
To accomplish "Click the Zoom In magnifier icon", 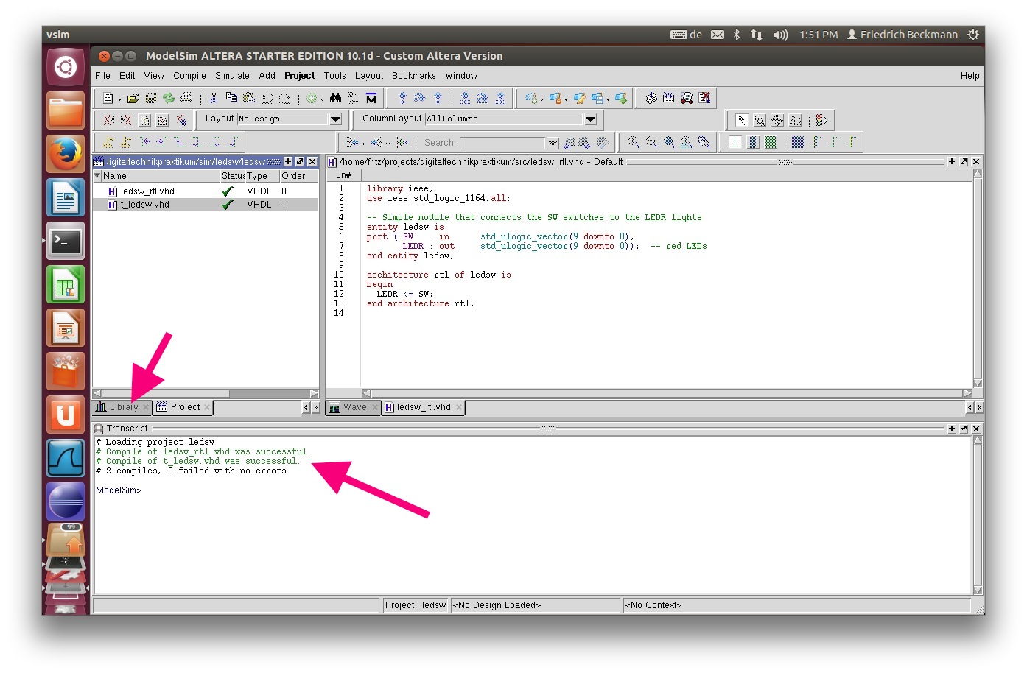I will 634,142.
